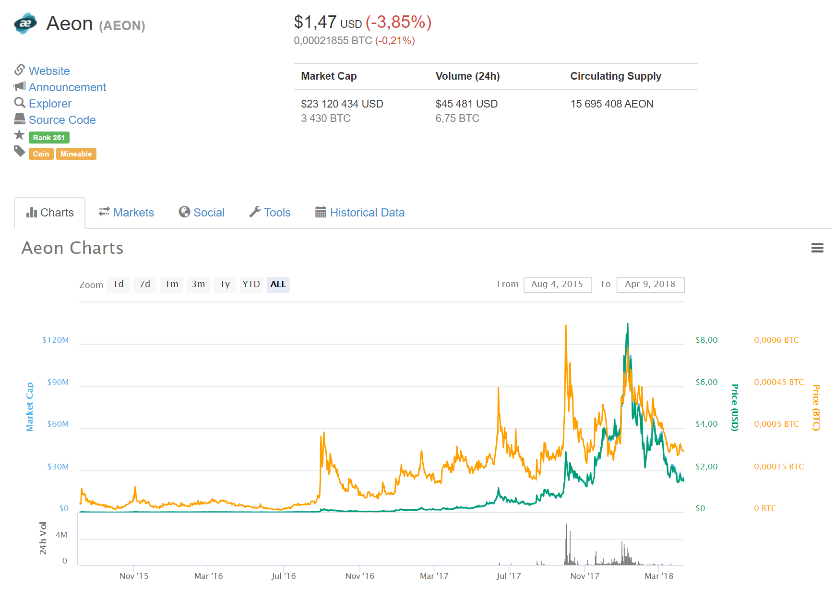Set chart zoom to 1m
835x600 pixels.
click(x=172, y=284)
